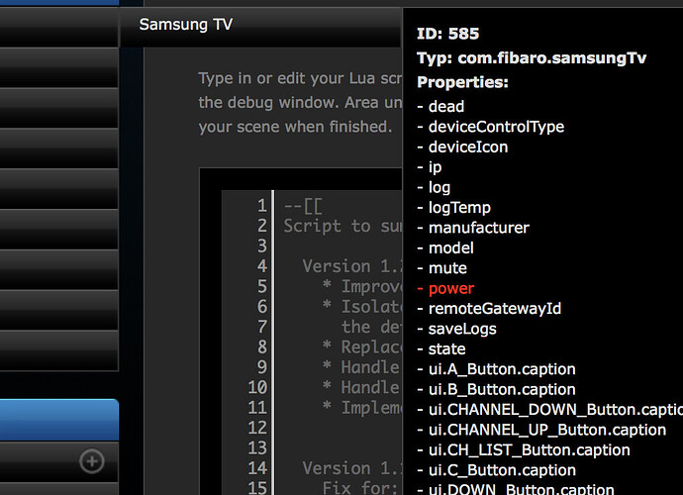Click the manufacturer property
This screenshot has height=495, width=683.
[478, 228]
